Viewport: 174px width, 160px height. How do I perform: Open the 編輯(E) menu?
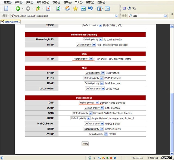pyautogui.click(x=18, y=2)
